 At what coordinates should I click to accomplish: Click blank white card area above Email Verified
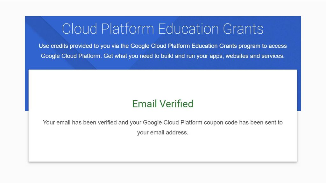pos(163,84)
